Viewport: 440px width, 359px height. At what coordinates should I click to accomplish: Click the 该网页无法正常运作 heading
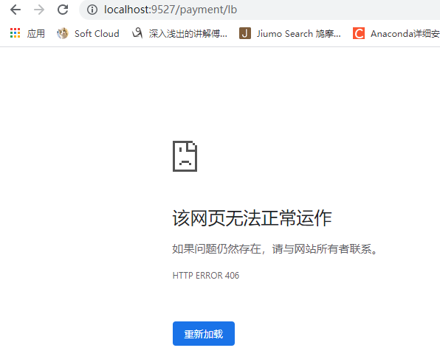(252, 218)
